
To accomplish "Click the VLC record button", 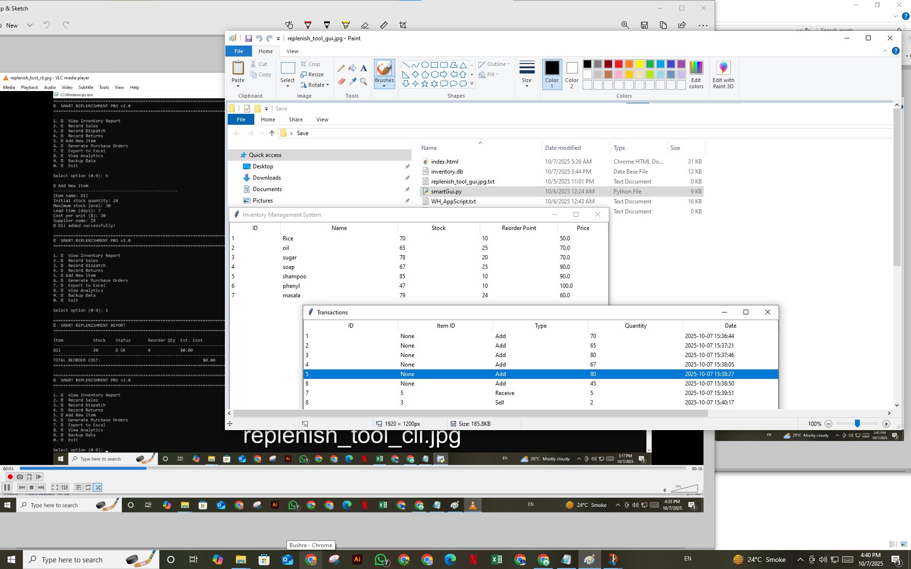I will 10,477.
